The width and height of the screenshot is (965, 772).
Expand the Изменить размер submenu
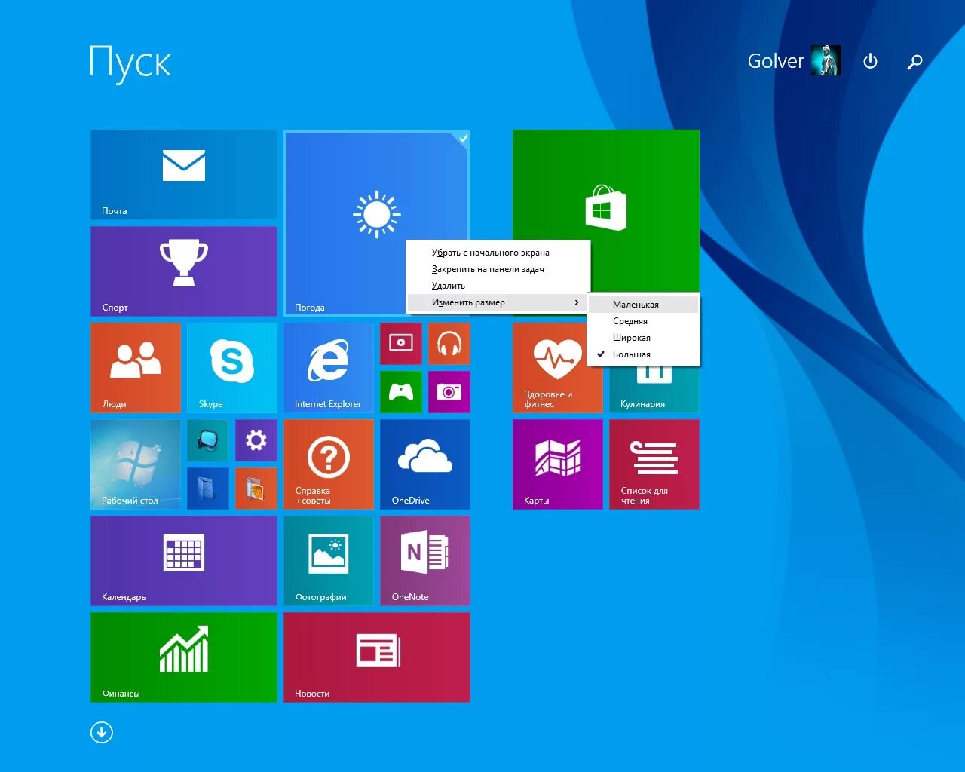click(x=498, y=302)
